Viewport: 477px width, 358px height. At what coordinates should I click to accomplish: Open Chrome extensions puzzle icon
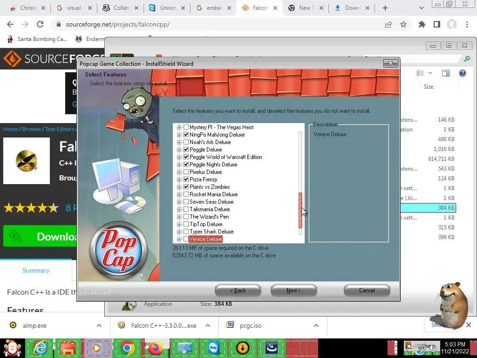point(422,24)
